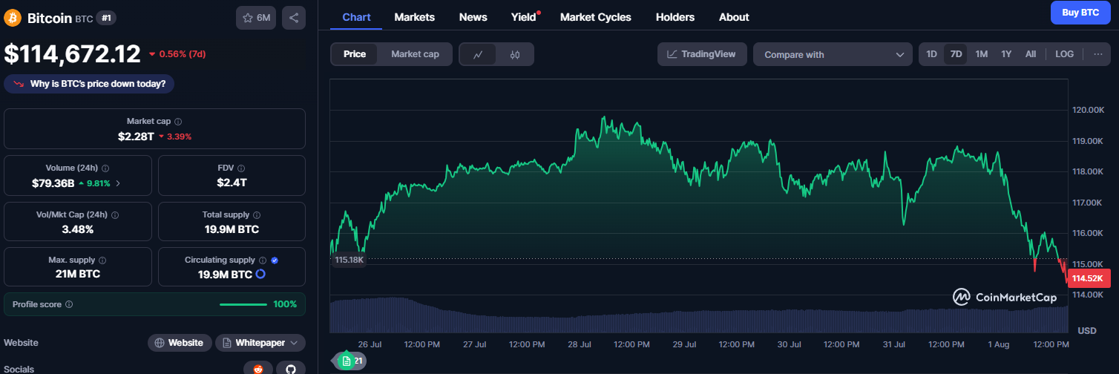
Task: Open the green chart event marker
Action: (347, 361)
